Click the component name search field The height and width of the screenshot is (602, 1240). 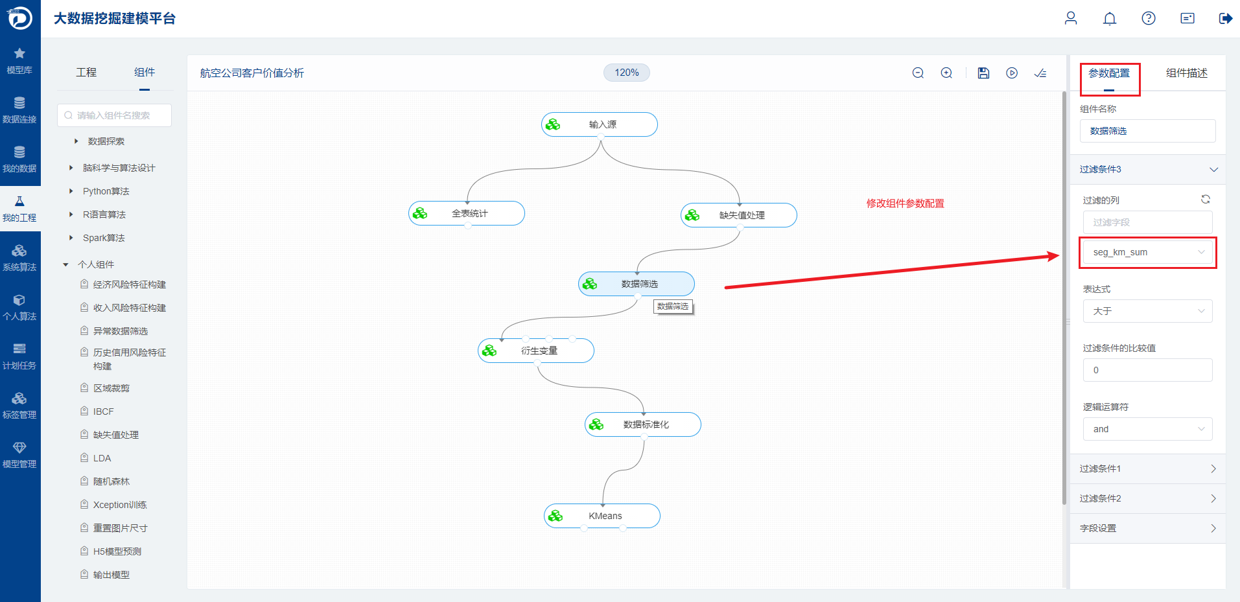(x=114, y=115)
